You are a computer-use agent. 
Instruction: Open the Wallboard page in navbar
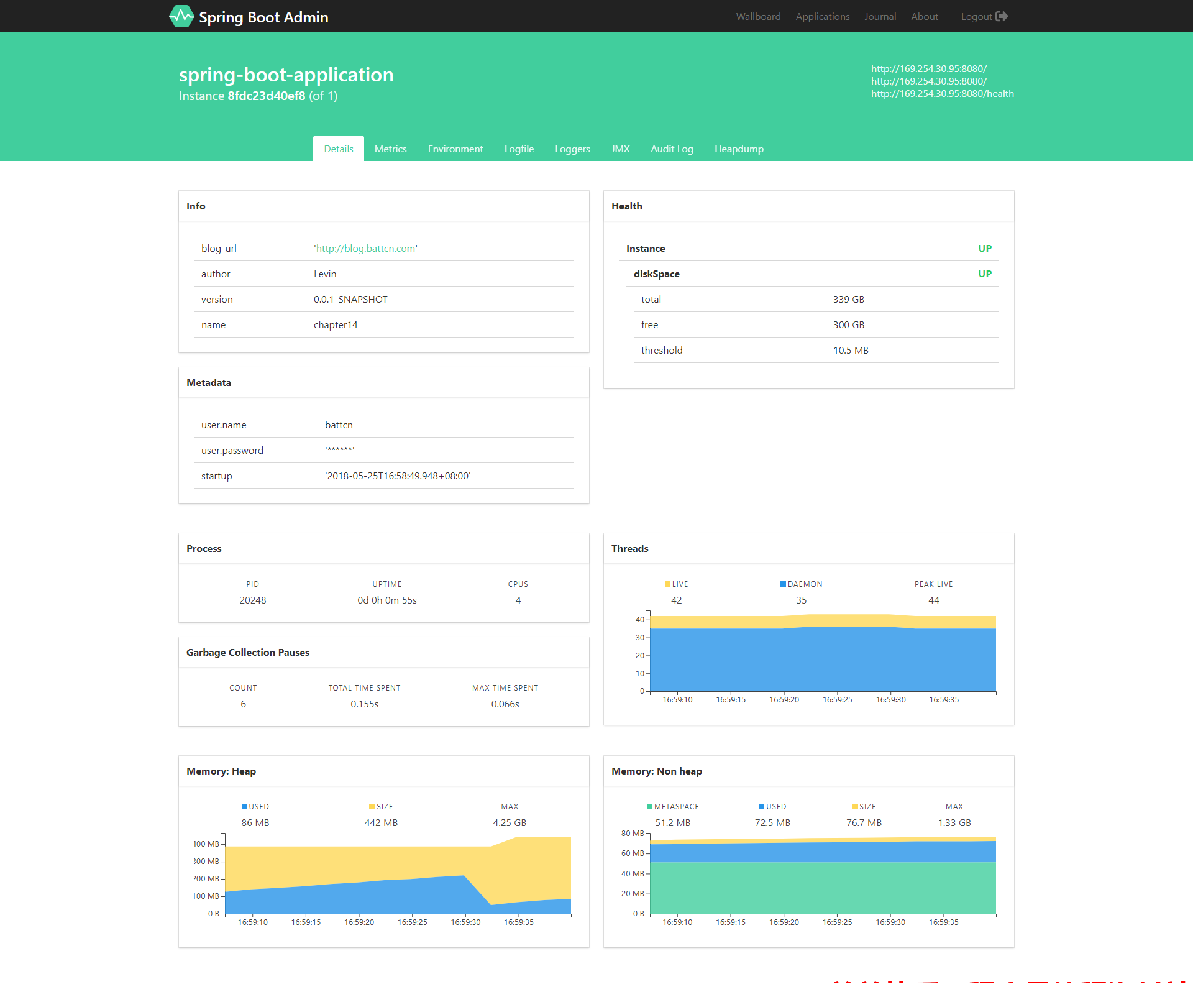pos(758,16)
